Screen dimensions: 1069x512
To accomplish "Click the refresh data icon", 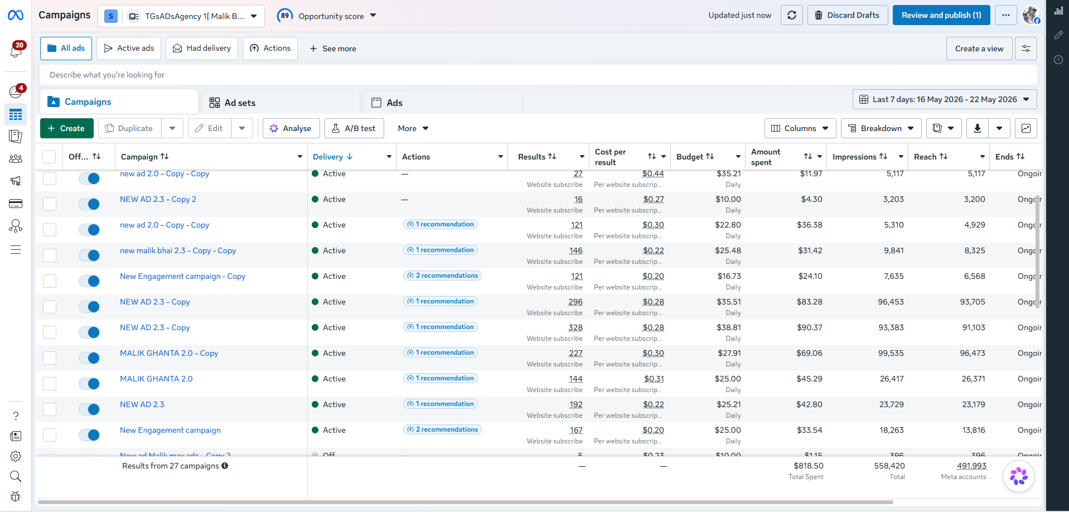I will click(791, 15).
